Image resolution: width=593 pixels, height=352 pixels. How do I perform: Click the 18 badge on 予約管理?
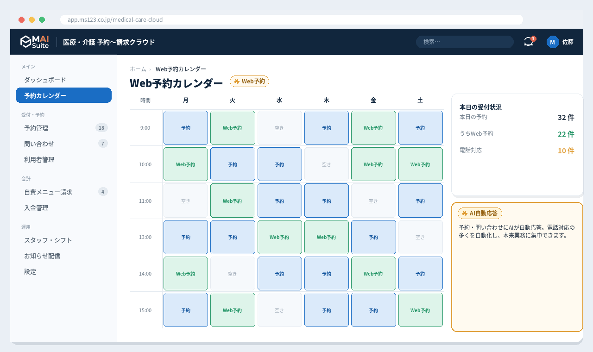pyautogui.click(x=101, y=128)
